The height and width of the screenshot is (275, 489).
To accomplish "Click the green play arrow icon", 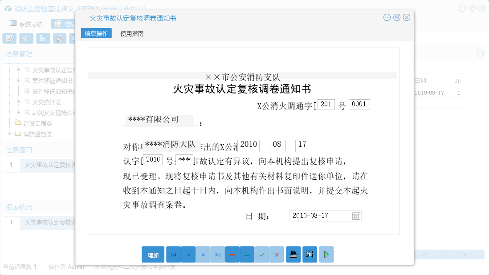I will point(326,255).
